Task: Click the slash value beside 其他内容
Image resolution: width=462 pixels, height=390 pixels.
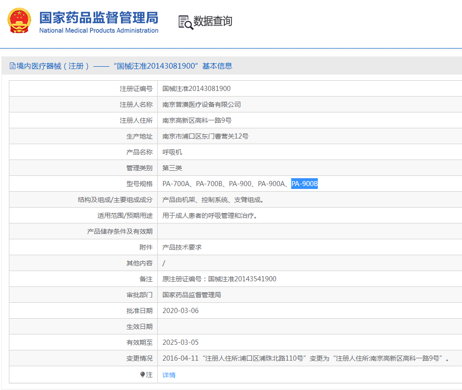Action: coord(164,263)
